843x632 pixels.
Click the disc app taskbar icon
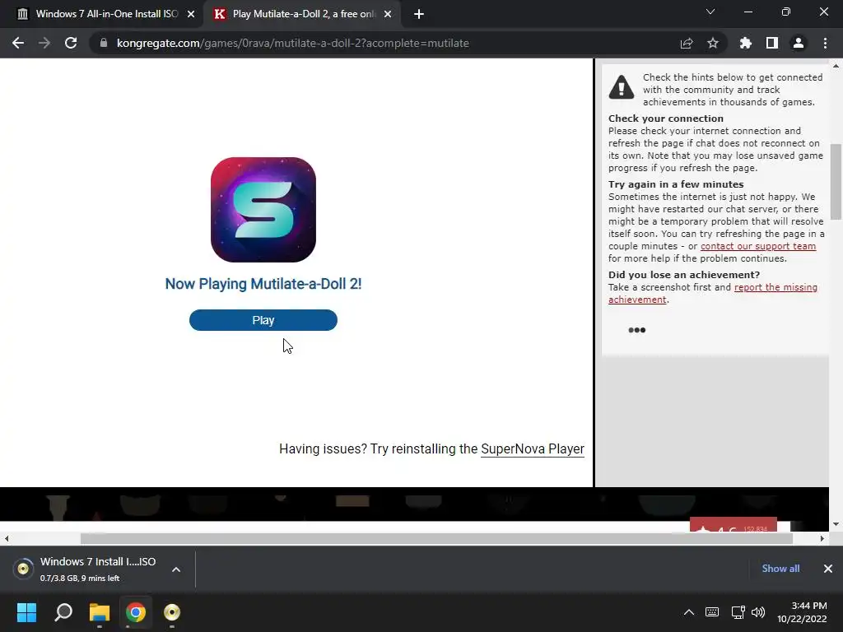[x=172, y=612]
